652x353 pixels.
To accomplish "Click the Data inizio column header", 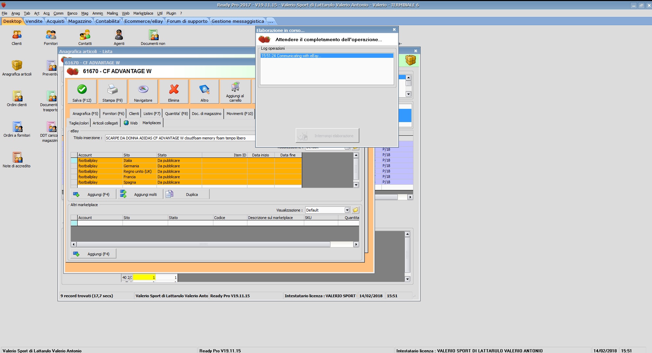I will click(261, 155).
